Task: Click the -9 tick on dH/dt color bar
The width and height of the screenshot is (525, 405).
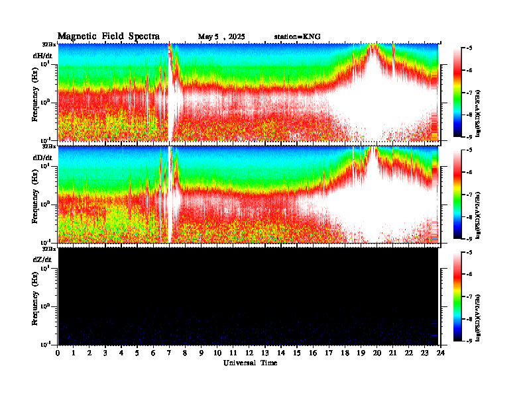Action: tap(469, 137)
